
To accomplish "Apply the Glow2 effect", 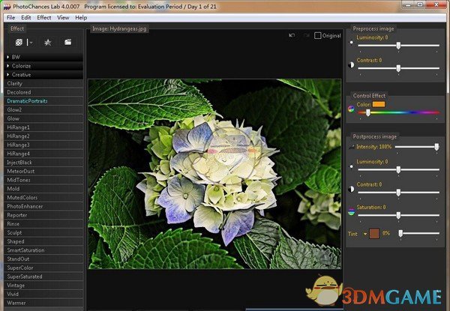I will [44, 109].
